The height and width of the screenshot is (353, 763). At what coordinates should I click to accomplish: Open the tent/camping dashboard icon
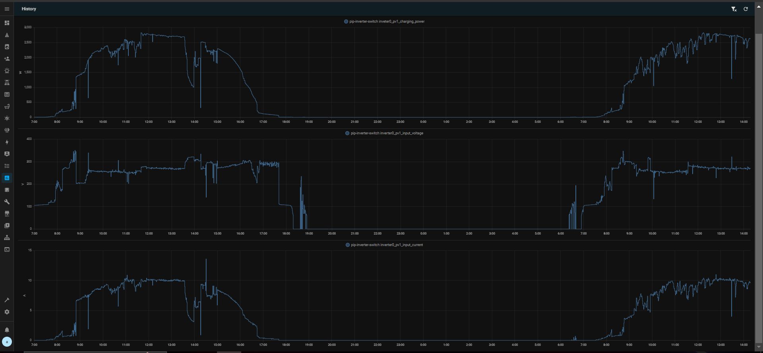point(7,35)
